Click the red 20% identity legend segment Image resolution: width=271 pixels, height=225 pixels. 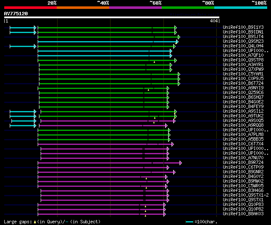point(30,8)
